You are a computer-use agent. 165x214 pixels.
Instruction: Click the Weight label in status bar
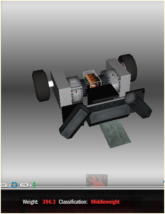(x=30, y=202)
